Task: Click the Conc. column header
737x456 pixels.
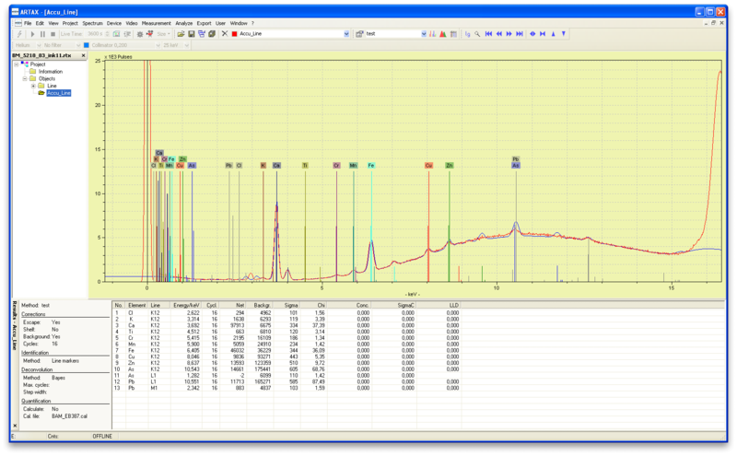Action: (350, 305)
